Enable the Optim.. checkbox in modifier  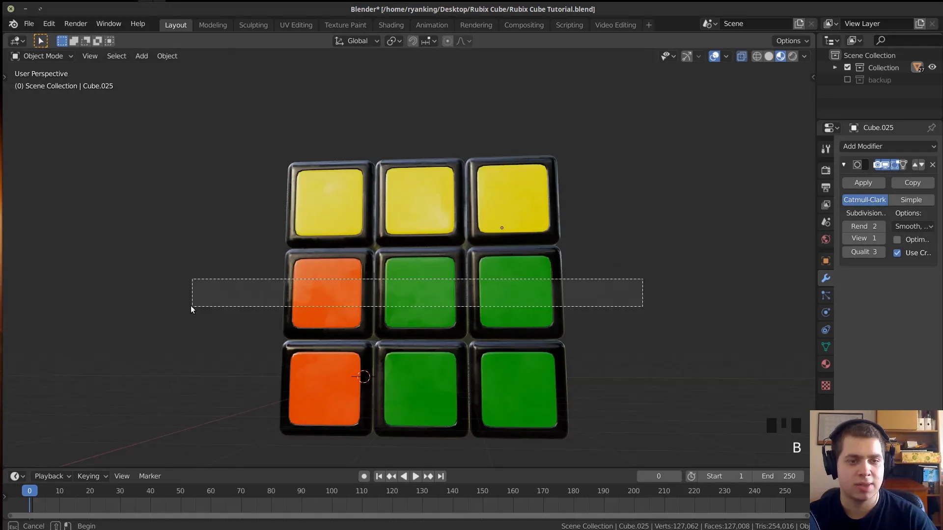898,239
